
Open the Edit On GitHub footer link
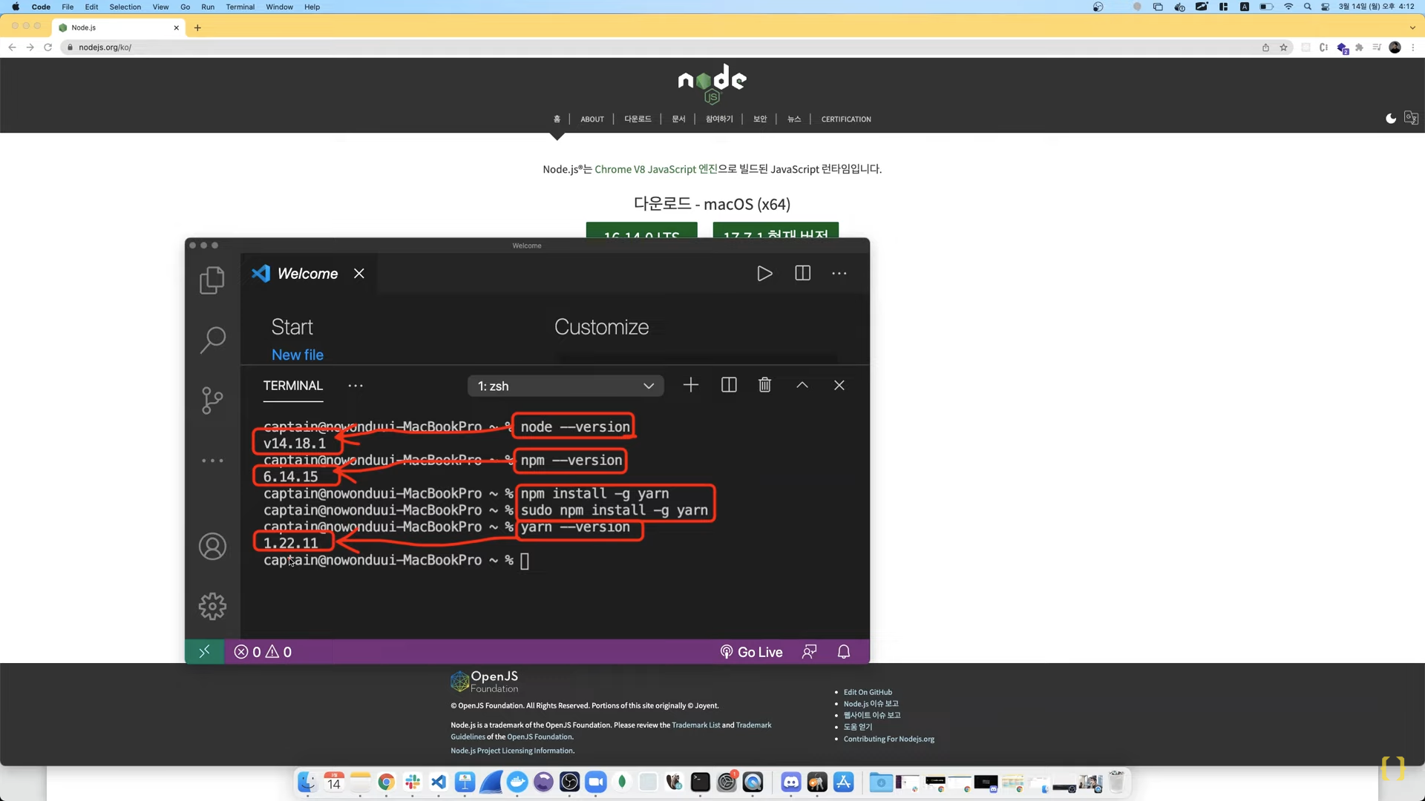[868, 692]
